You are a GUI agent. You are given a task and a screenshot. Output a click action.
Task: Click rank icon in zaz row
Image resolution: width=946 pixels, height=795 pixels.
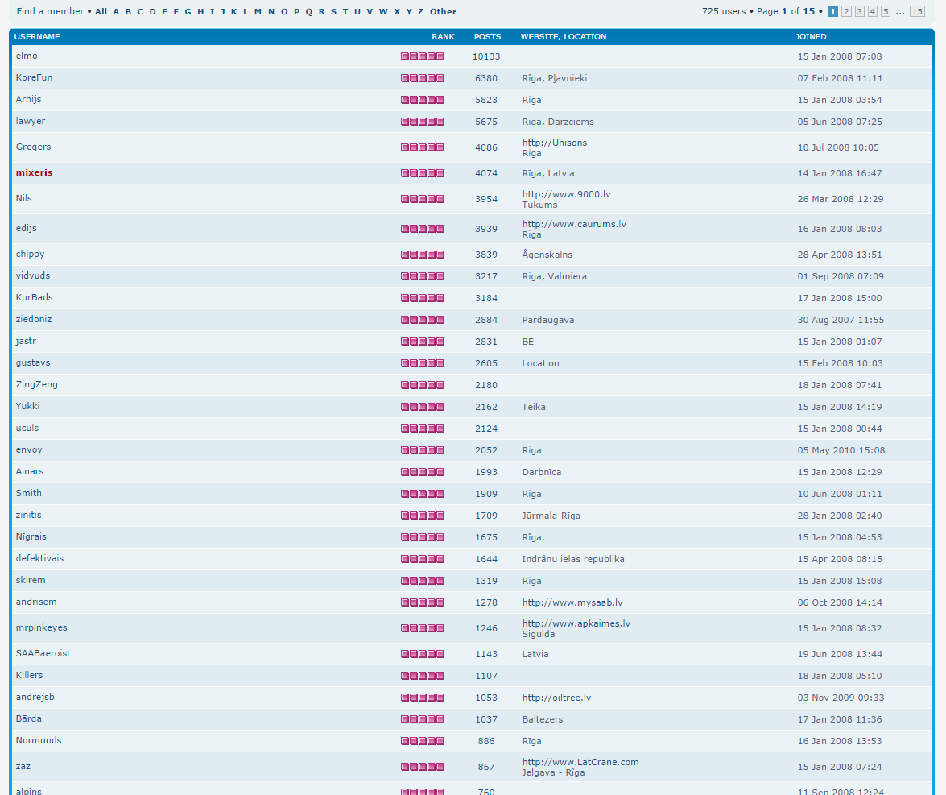point(423,767)
